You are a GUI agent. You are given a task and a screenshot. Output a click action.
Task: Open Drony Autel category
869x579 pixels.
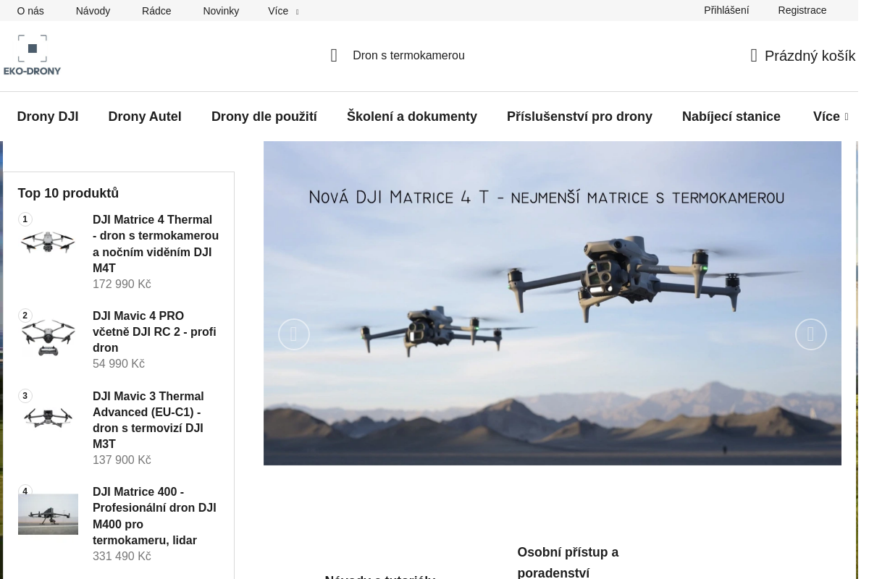click(x=145, y=117)
